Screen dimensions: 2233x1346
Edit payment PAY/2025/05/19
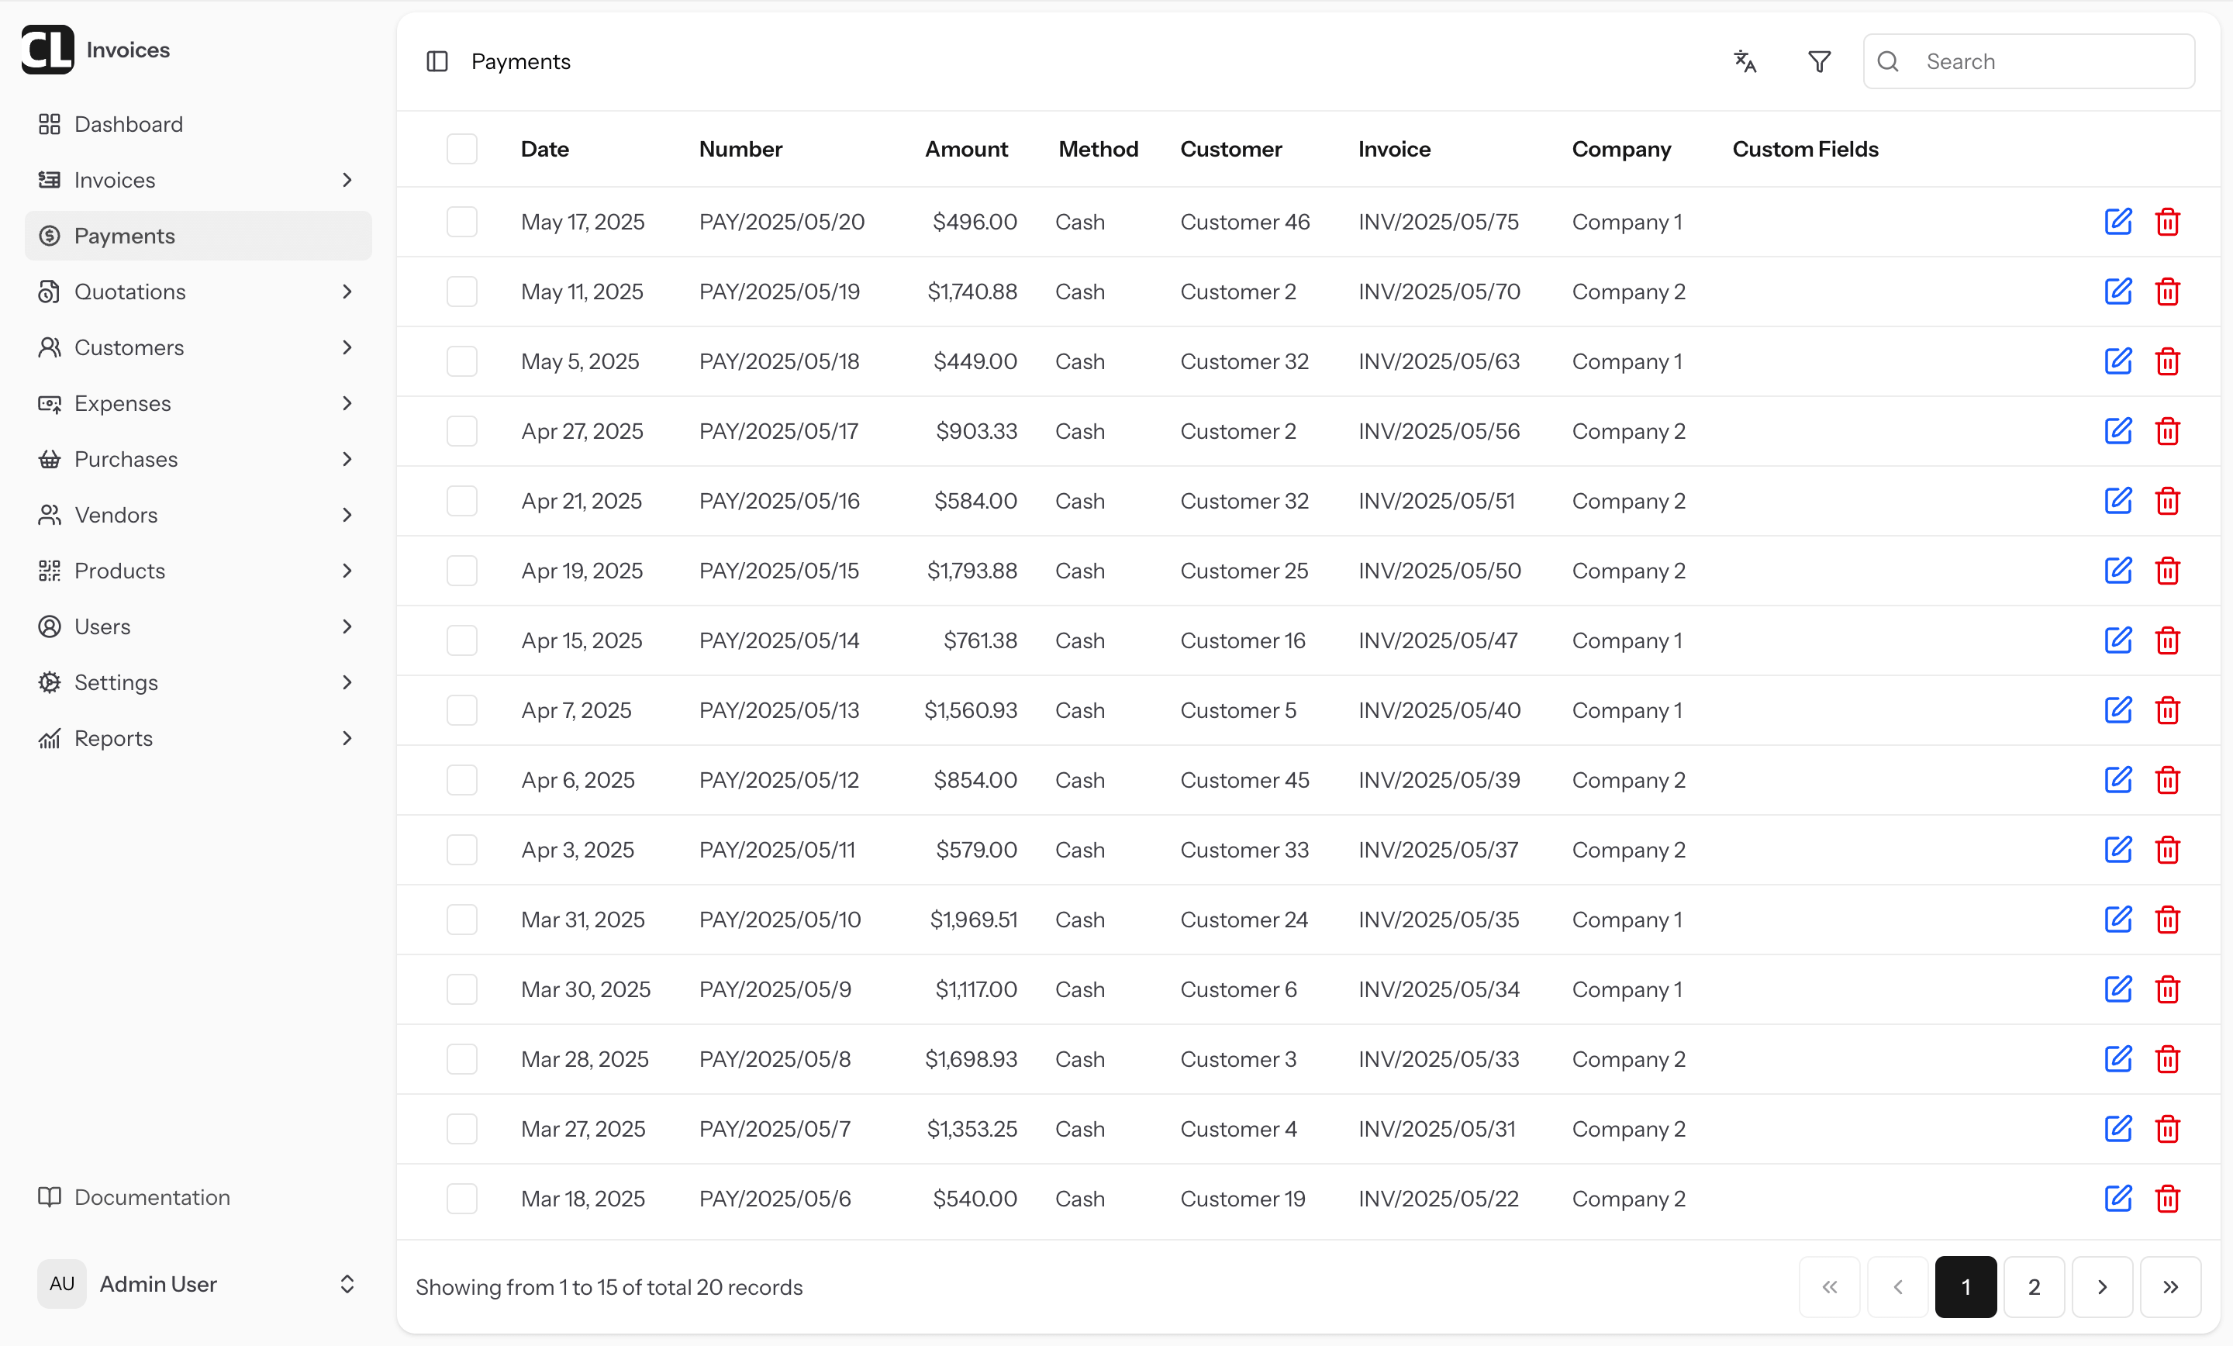click(x=2118, y=291)
